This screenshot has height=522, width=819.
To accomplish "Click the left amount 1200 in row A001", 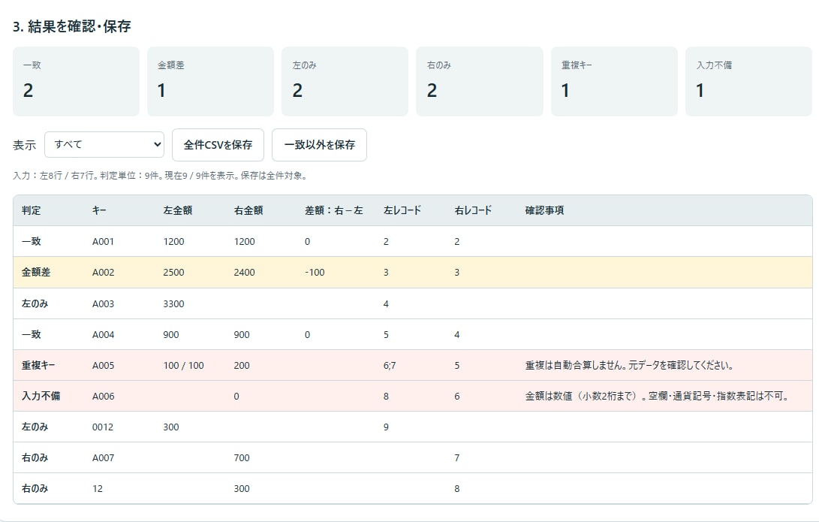I will pyautogui.click(x=173, y=241).
